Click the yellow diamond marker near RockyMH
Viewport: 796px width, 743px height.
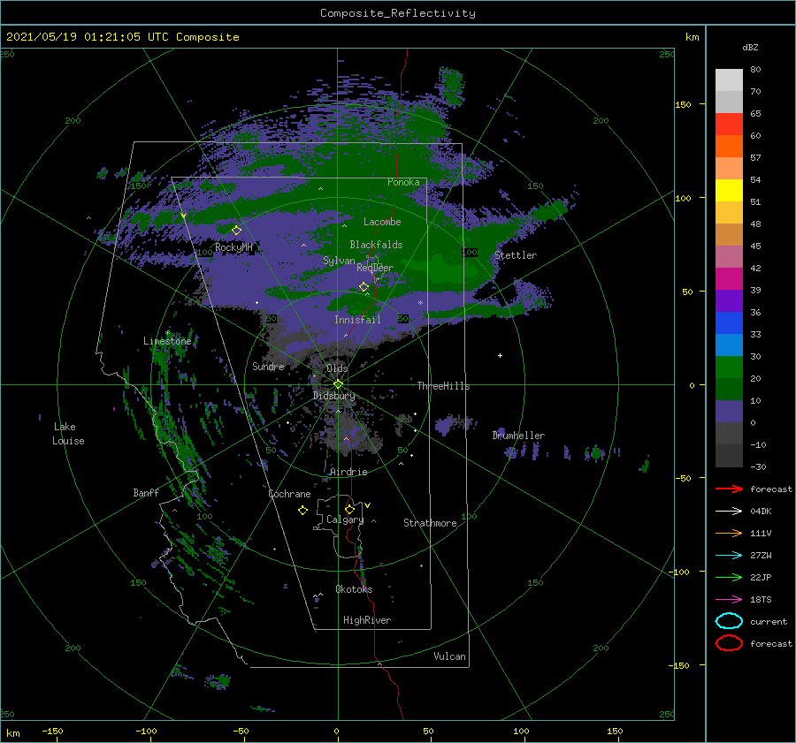(x=236, y=231)
